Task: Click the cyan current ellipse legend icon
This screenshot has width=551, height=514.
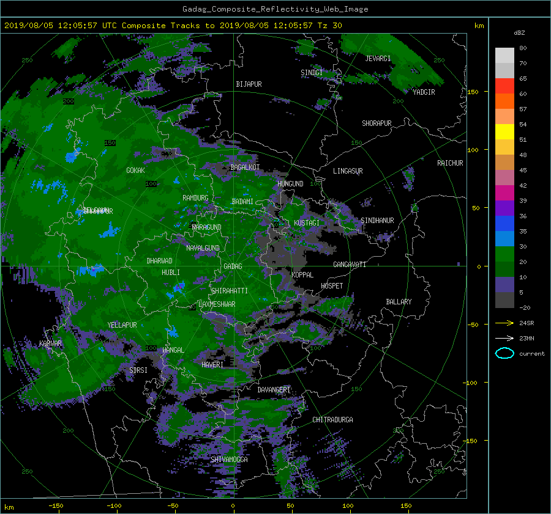Action: [x=504, y=353]
